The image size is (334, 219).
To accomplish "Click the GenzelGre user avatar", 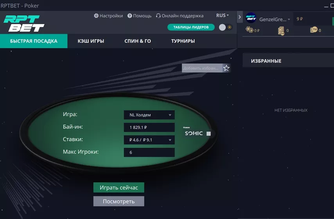I will (251, 18).
